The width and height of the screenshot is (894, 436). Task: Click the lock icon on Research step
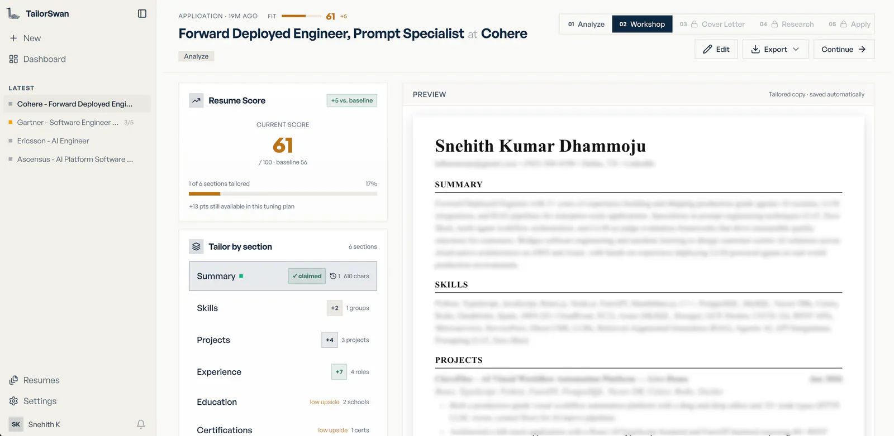[774, 24]
